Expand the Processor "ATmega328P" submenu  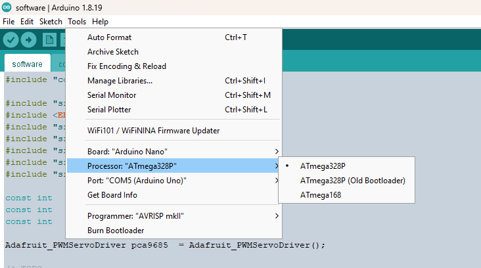pos(174,166)
